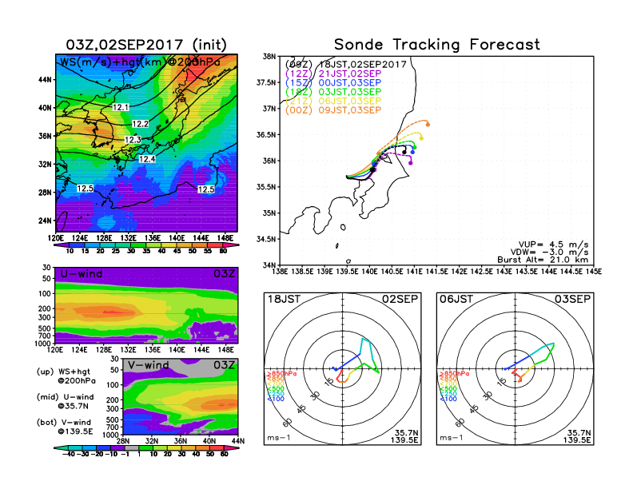This screenshot has width=633, height=489.
Task: Click the orange 09JST track endpoint dot
Action: tap(428, 124)
